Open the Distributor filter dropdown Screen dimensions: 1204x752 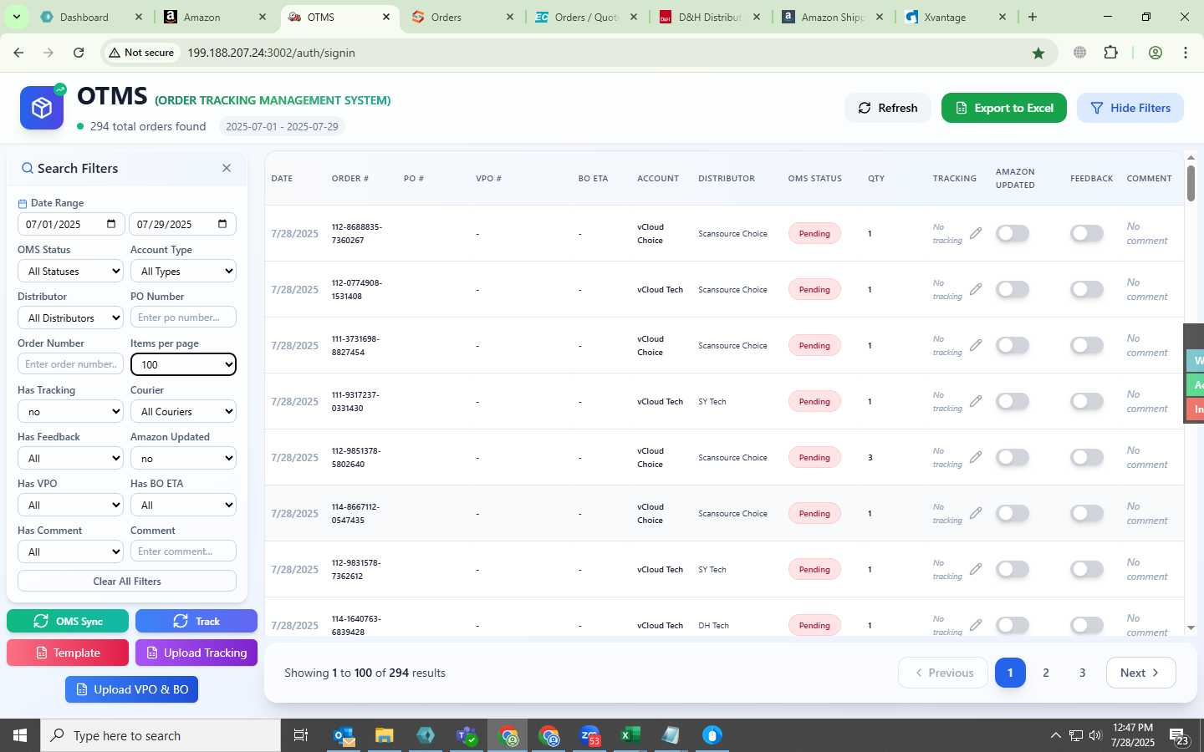click(x=71, y=318)
